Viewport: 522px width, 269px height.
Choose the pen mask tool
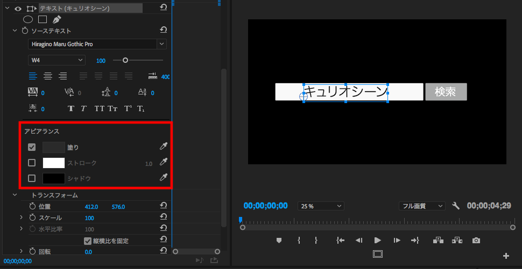point(57,19)
